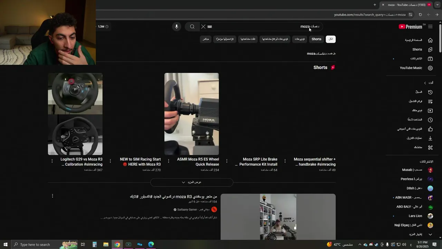Show hidden system tray icons chevron

point(359,245)
